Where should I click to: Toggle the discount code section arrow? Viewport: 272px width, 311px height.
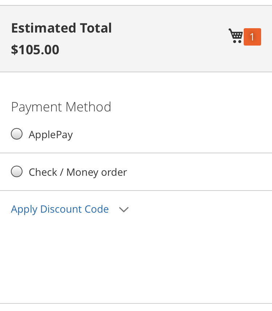click(x=124, y=209)
